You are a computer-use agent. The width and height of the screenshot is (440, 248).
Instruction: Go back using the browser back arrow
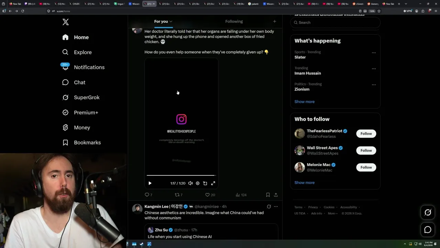tap(10, 11)
